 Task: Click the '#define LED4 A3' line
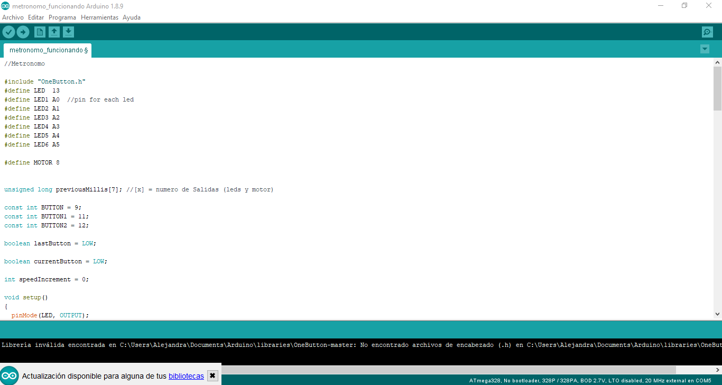32,126
